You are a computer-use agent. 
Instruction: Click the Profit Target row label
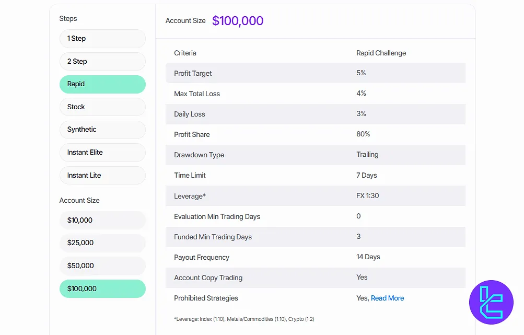click(x=193, y=73)
